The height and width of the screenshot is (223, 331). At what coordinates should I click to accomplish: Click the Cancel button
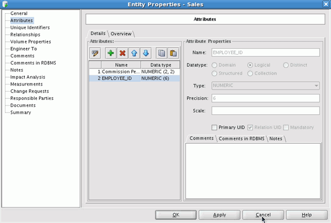263,215
